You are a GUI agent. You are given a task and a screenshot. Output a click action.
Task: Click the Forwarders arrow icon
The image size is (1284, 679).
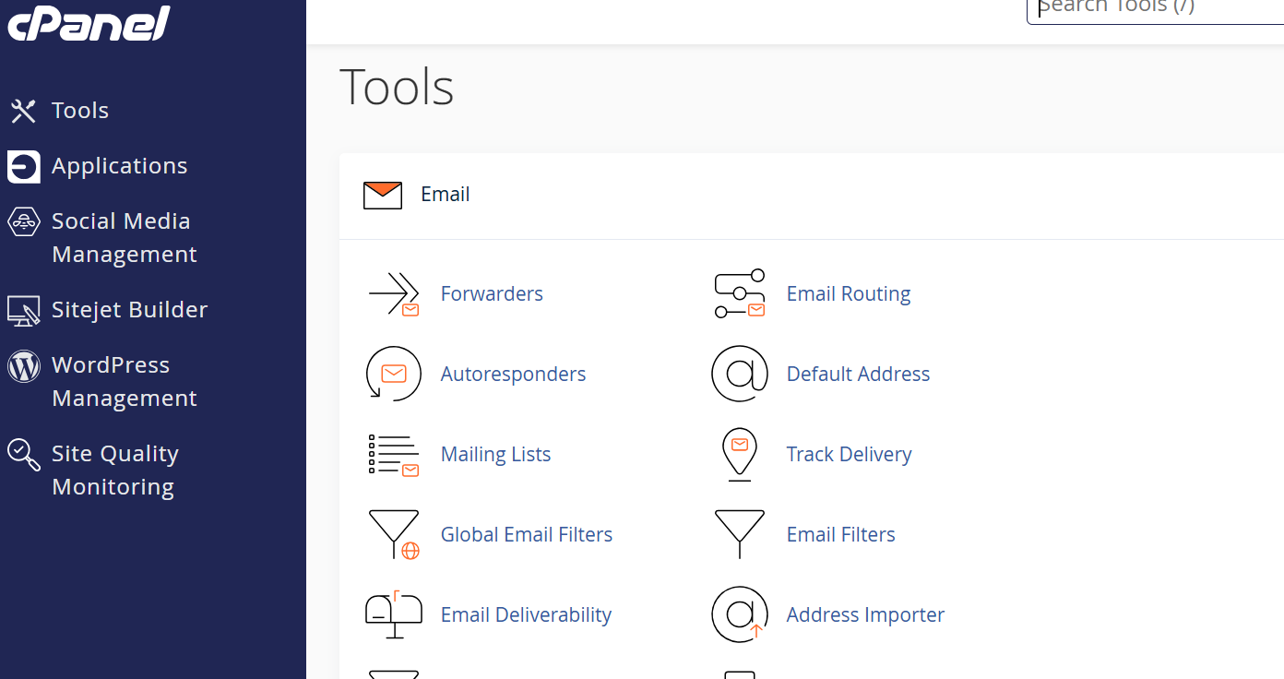click(394, 294)
